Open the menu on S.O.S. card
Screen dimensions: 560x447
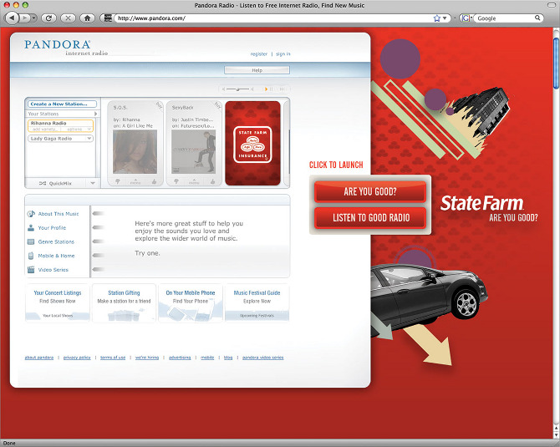[x=135, y=182]
